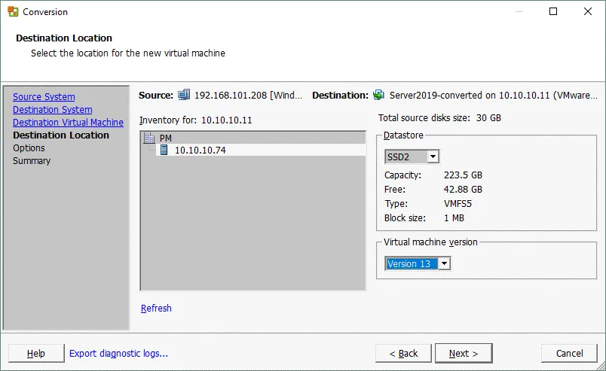
Task: Click the Conversion app icon in title bar
Action: coord(13,12)
